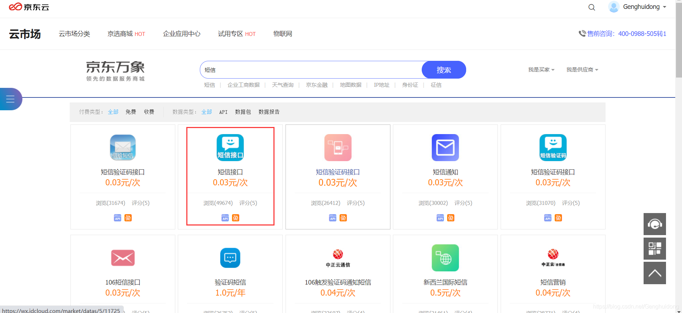Open the 短信通知 product title
This screenshot has width=682, height=313.
[445, 172]
